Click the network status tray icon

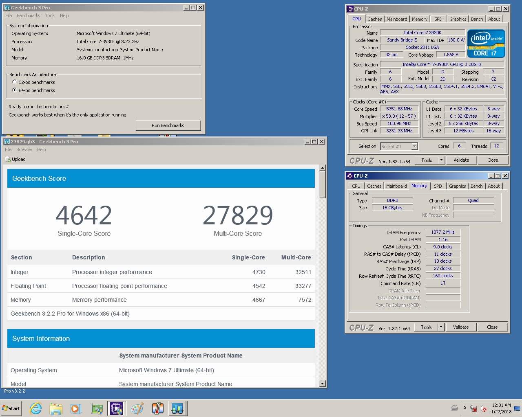click(x=473, y=408)
